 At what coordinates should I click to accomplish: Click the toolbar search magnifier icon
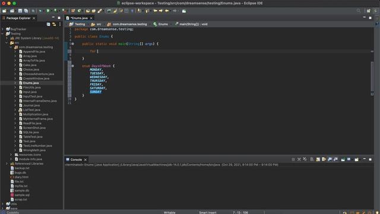[x=359, y=11]
